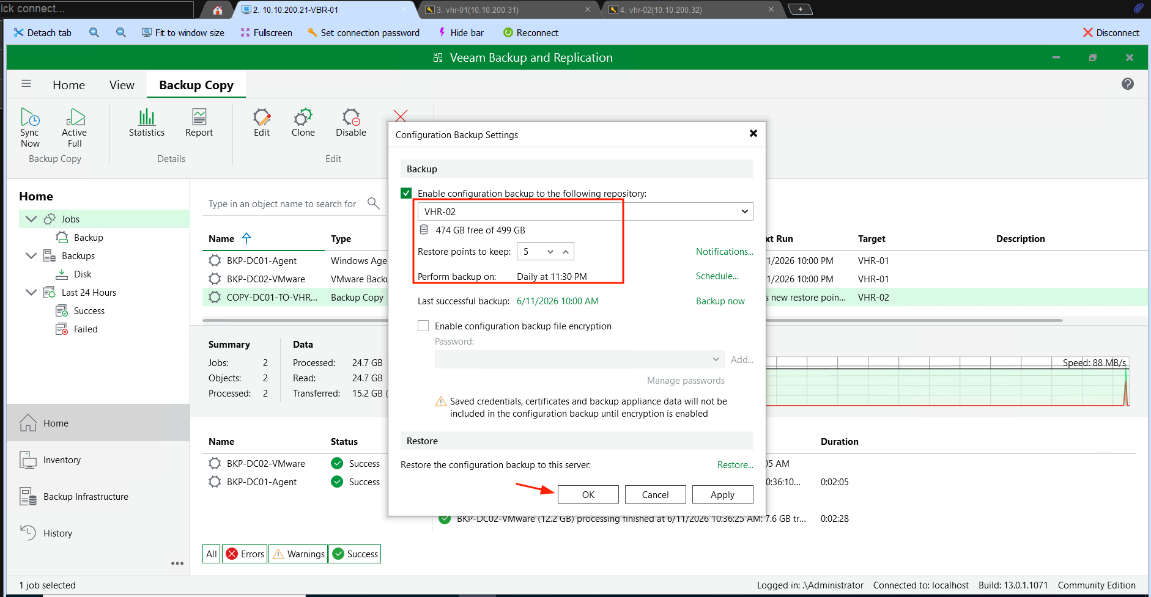1151x597 pixels.
Task: Open job Statistics
Action: (147, 123)
